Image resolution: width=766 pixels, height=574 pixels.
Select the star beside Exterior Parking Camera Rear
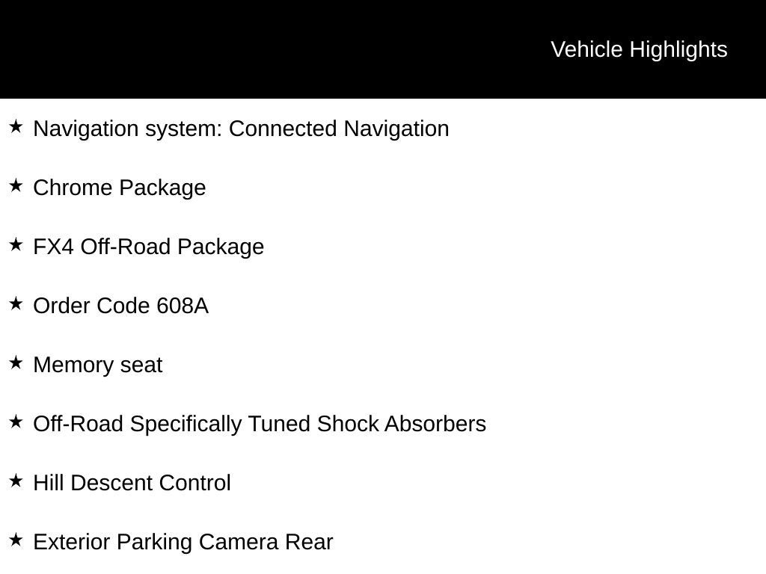click(x=16, y=540)
